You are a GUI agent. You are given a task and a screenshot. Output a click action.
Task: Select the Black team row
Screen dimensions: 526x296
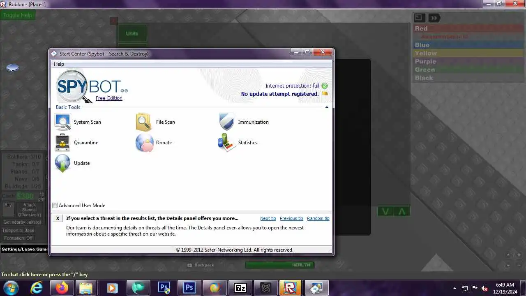coord(468,78)
